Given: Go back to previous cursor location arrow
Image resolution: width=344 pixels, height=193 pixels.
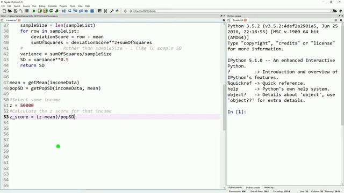Looking at the screenshot, I should click(125, 11).
